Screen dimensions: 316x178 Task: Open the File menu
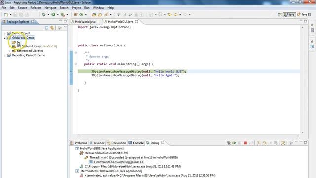pos(4,8)
